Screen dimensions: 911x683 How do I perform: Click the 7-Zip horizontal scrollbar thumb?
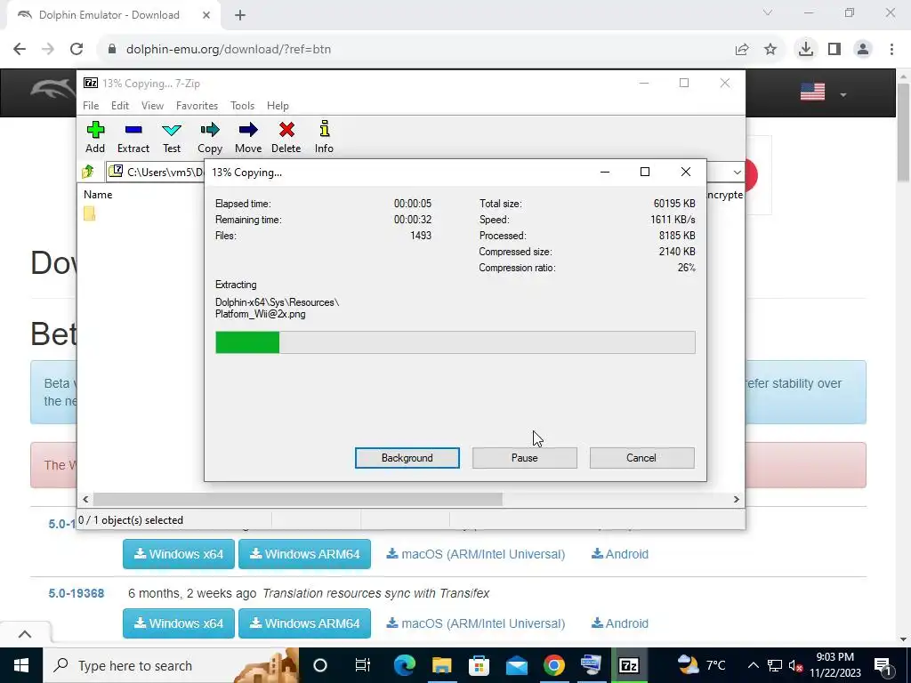click(297, 499)
